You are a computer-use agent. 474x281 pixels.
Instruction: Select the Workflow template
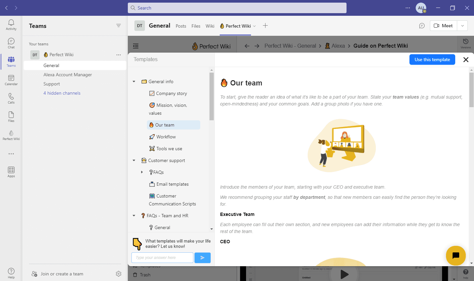(163, 137)
